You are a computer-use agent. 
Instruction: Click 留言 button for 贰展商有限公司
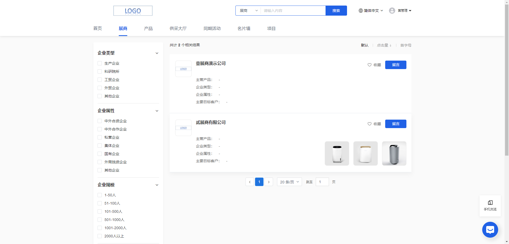pyautogui.click(x=396, y=124)
